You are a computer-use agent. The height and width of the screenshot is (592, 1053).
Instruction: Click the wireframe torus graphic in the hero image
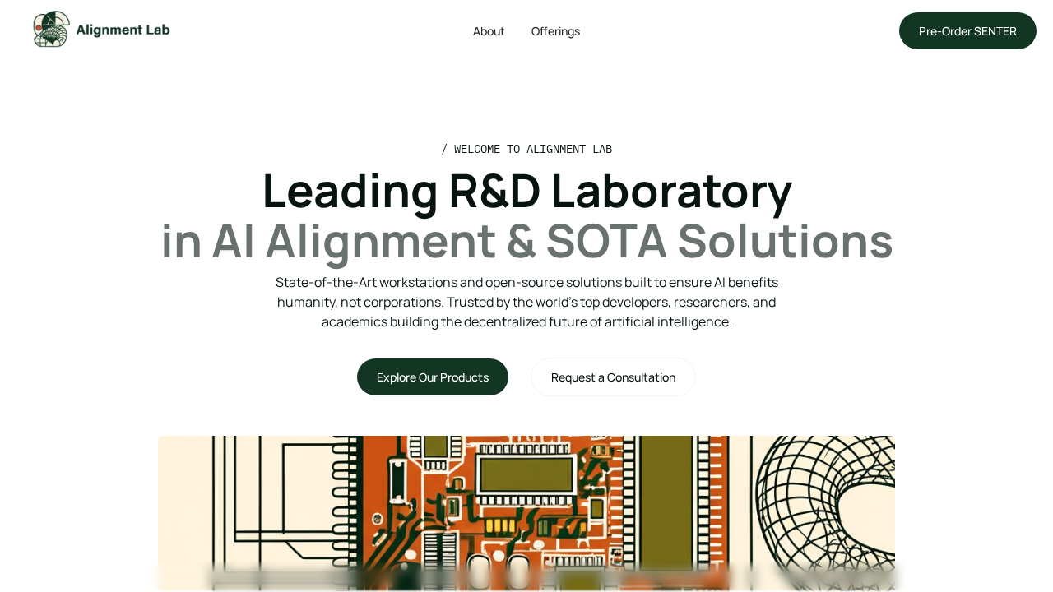831,510
